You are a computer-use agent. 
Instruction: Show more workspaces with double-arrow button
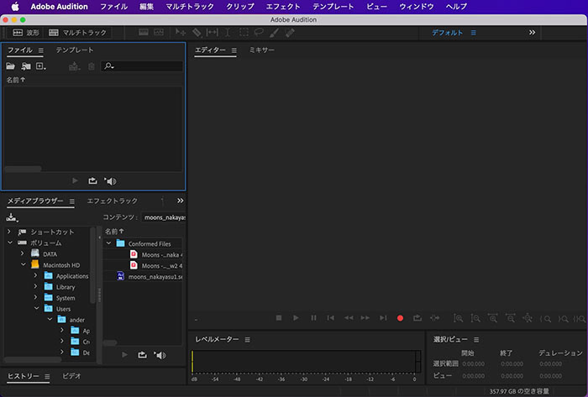[x=532, y=32]
